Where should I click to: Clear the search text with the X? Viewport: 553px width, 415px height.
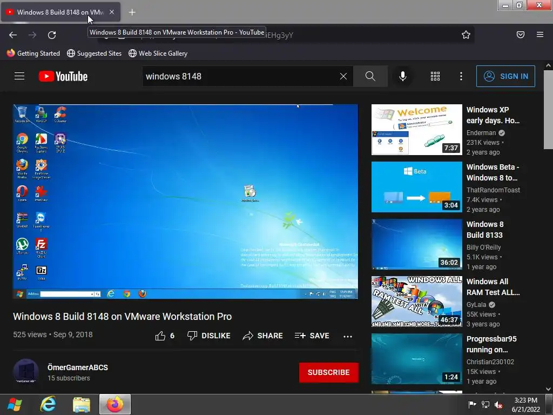point(343,76)
